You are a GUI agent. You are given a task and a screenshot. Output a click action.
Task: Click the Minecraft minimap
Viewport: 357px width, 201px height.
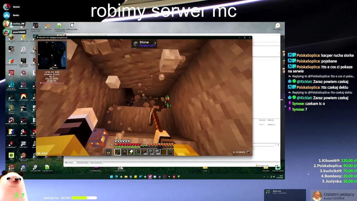click(52, 55)
